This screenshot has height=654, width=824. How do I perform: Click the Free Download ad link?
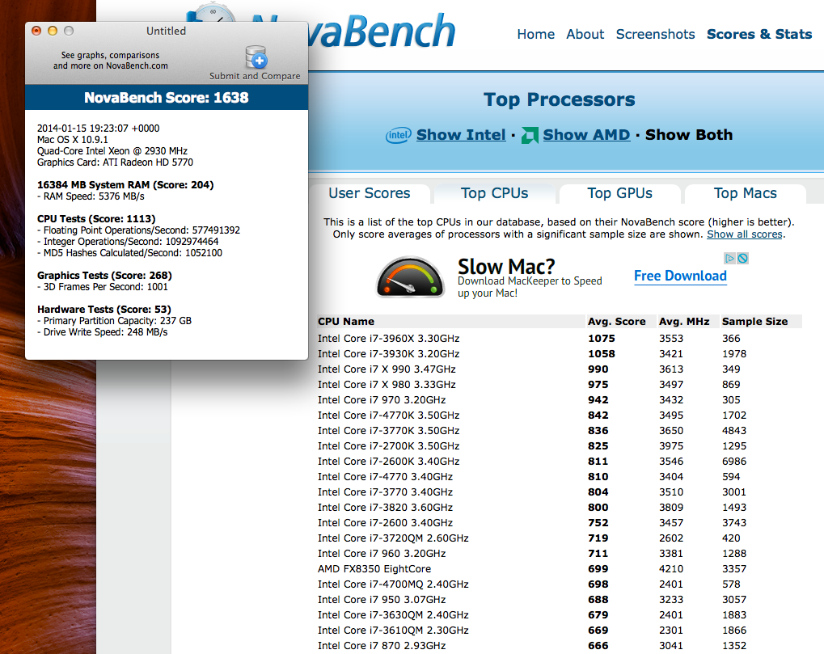pyautogui.click(x=680, y=276)
